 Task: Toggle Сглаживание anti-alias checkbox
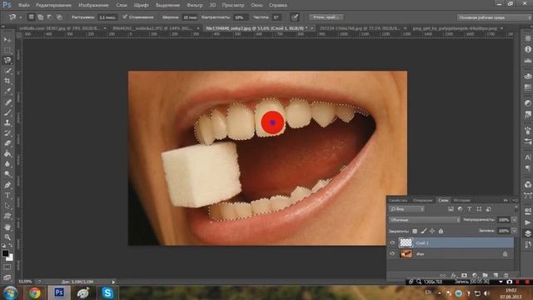pos(125,17)
